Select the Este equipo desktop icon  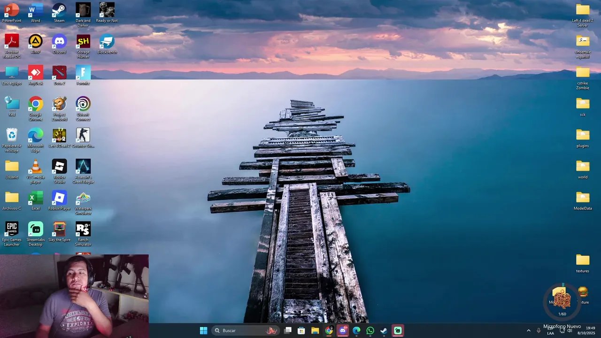pyautogui.click(x=12, y=76)
